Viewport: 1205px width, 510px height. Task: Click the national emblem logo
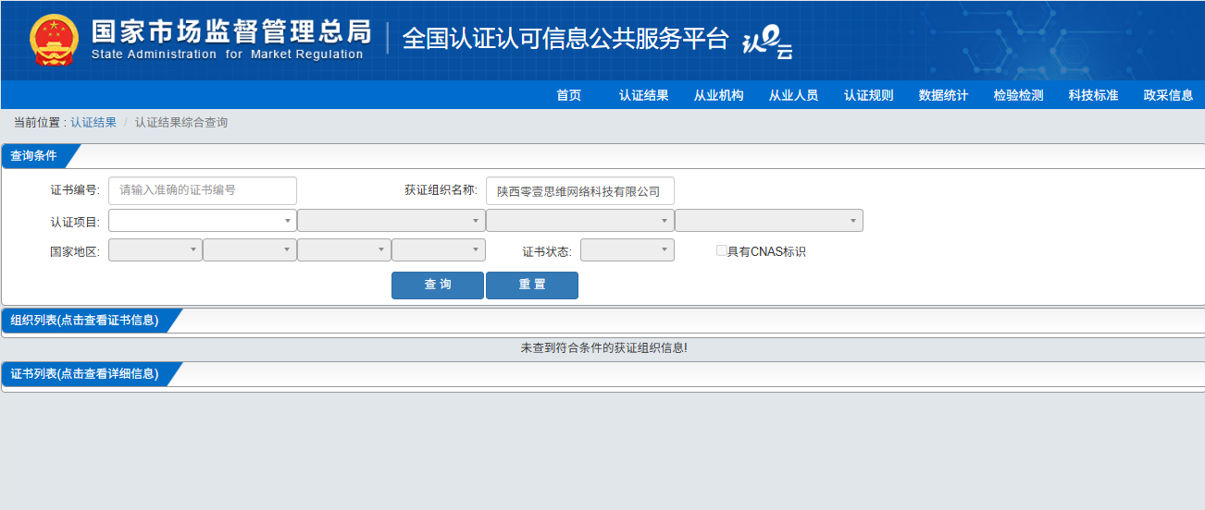tap(55, 40)
